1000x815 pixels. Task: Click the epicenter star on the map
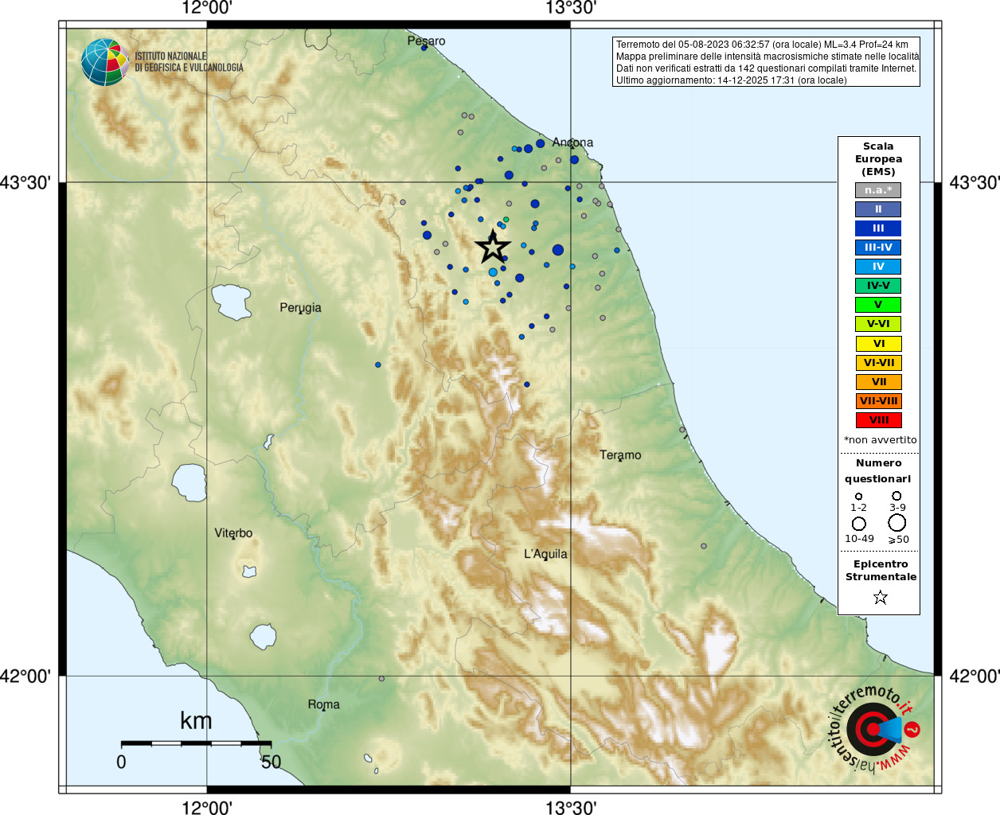(493, 248)
